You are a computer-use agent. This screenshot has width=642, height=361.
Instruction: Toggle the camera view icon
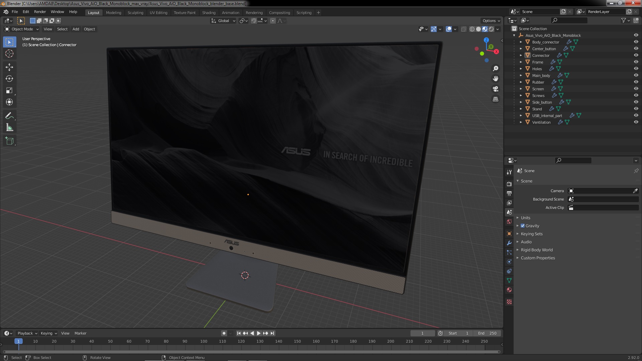(x=496, y=89)
